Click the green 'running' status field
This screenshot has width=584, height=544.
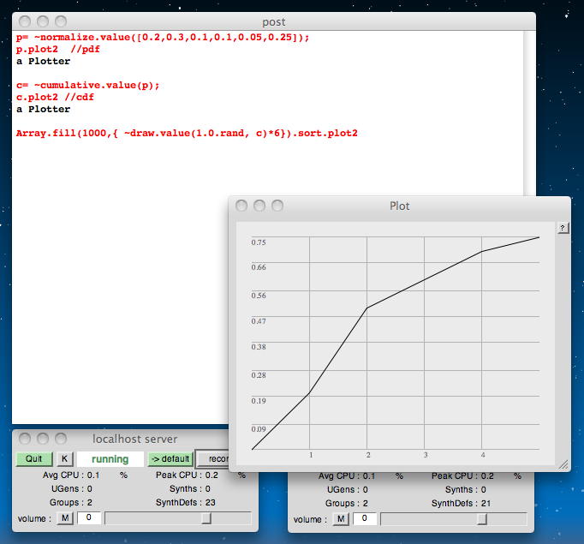(110, 459)
